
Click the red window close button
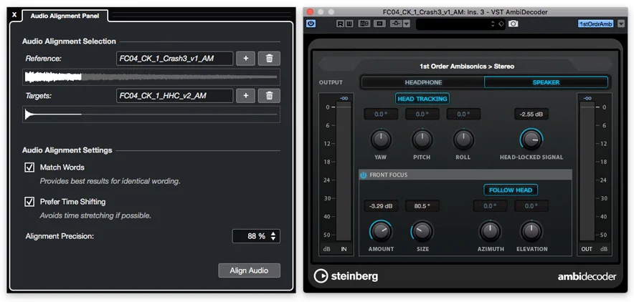coord(310,12)
